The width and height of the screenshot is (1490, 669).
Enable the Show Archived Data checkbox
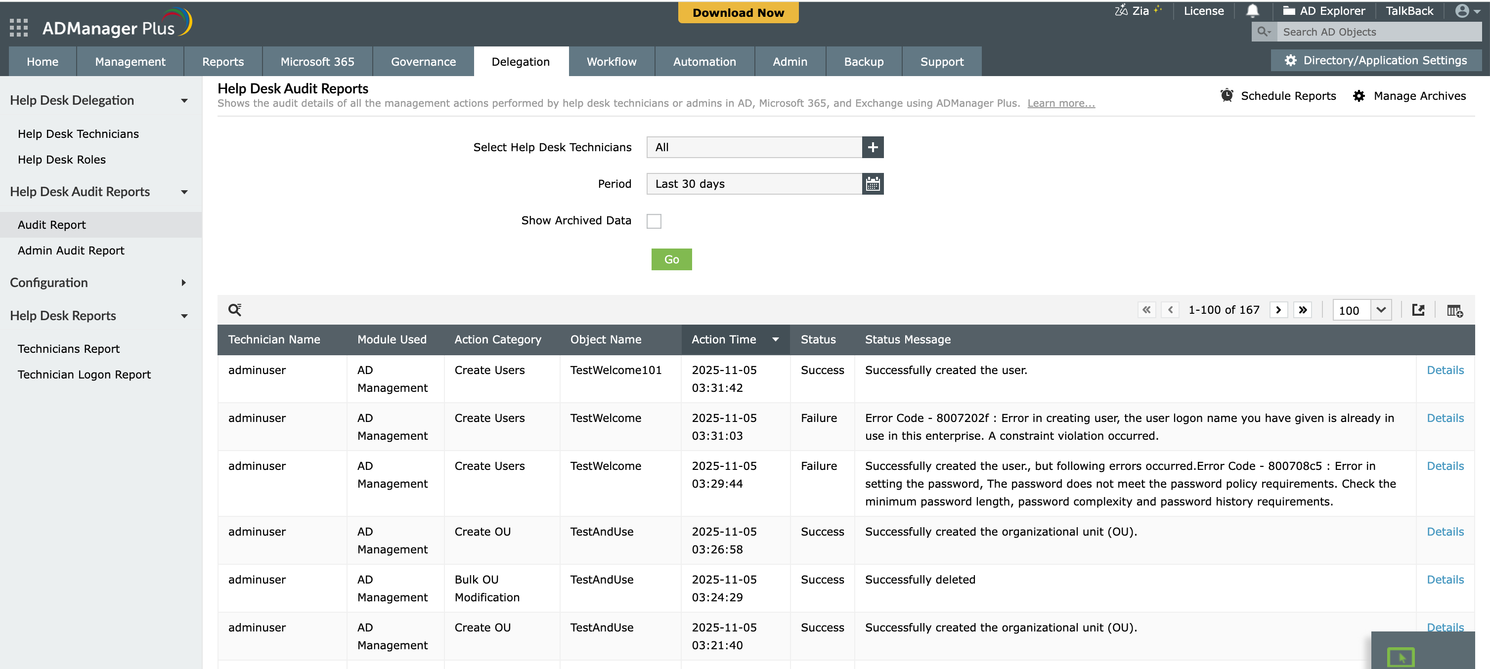654,221
